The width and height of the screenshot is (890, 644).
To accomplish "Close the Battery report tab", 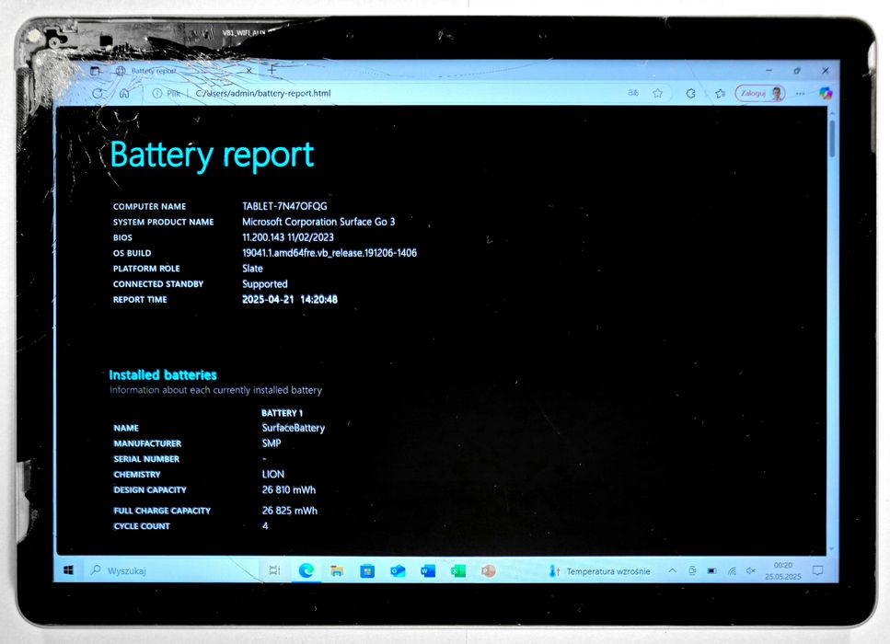I will point(249,70).
